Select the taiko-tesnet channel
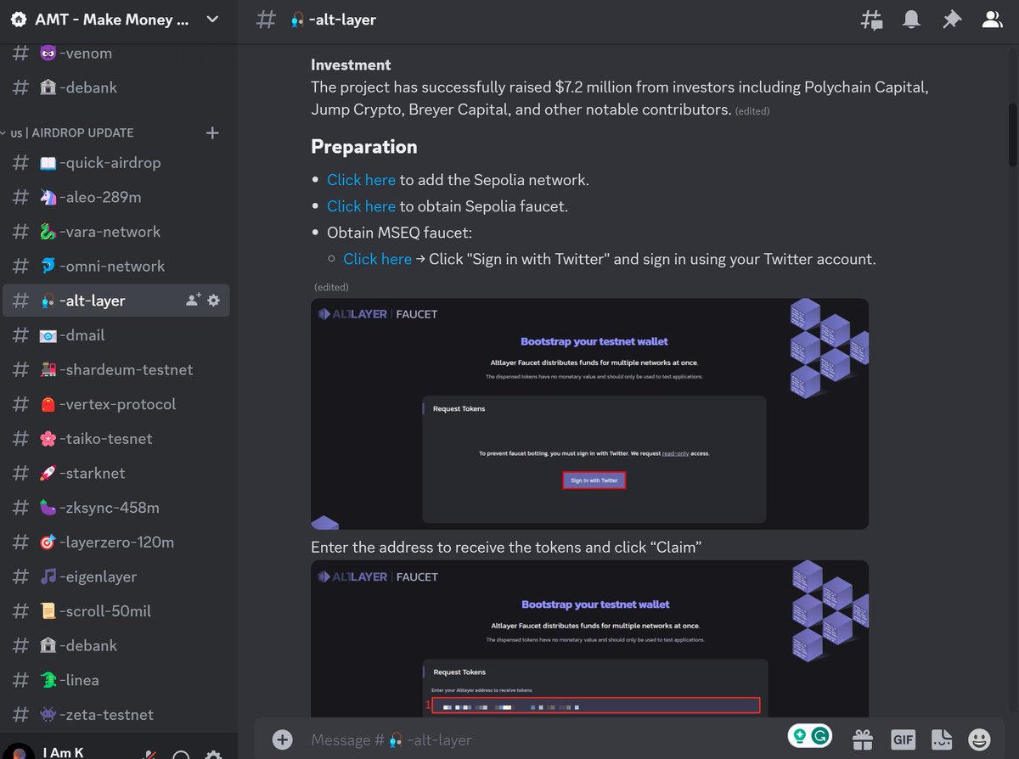Image resolution: width=1019 pixels, height=759 pixels. (x=115, y=439)
